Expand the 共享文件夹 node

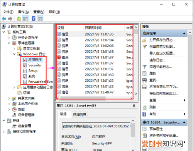[x=9, y=98]
